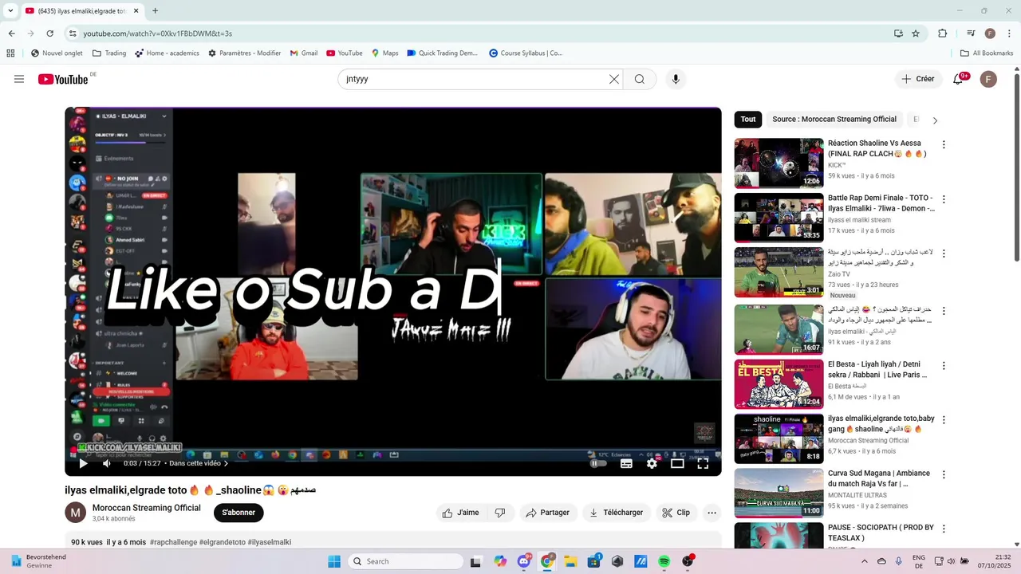This screenshot has height=574, width=1021.
Task: Open options for Réaction Shaoline Vs Aessa
Action: pyautogui.click(x=944, y=145)
